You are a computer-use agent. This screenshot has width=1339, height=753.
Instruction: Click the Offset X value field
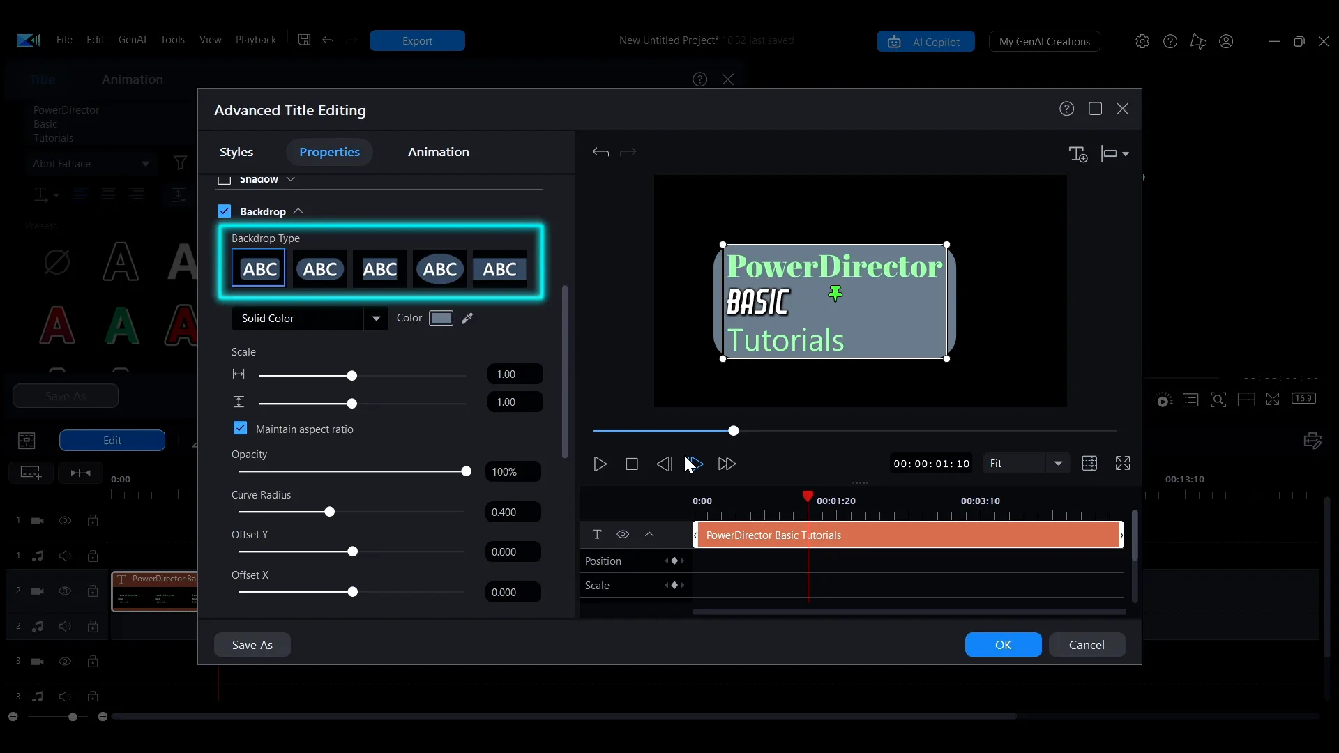pos(513,593)
